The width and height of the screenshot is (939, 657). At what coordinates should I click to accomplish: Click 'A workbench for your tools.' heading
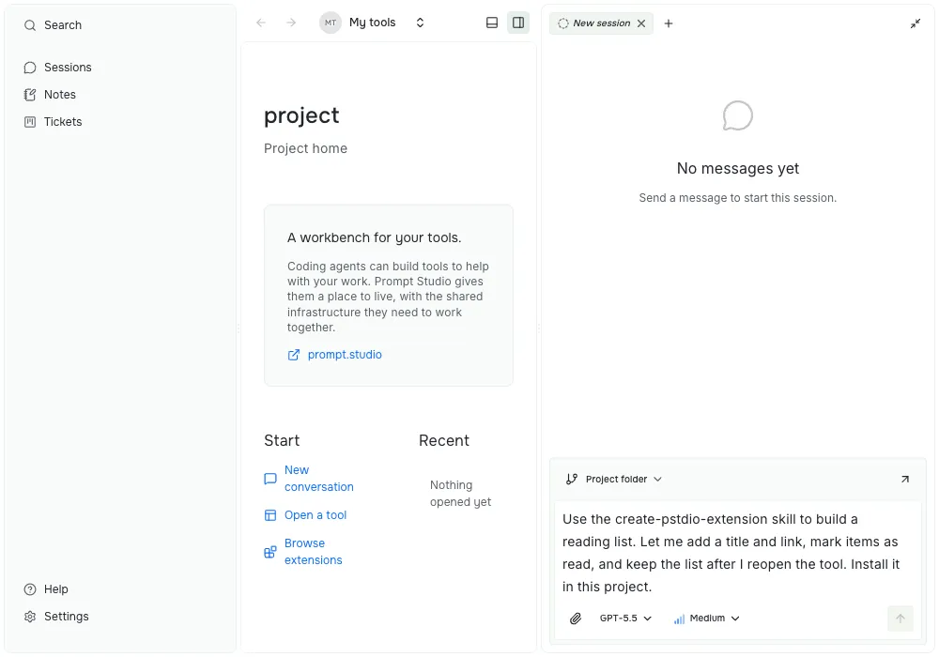click(x=375, y=238)
